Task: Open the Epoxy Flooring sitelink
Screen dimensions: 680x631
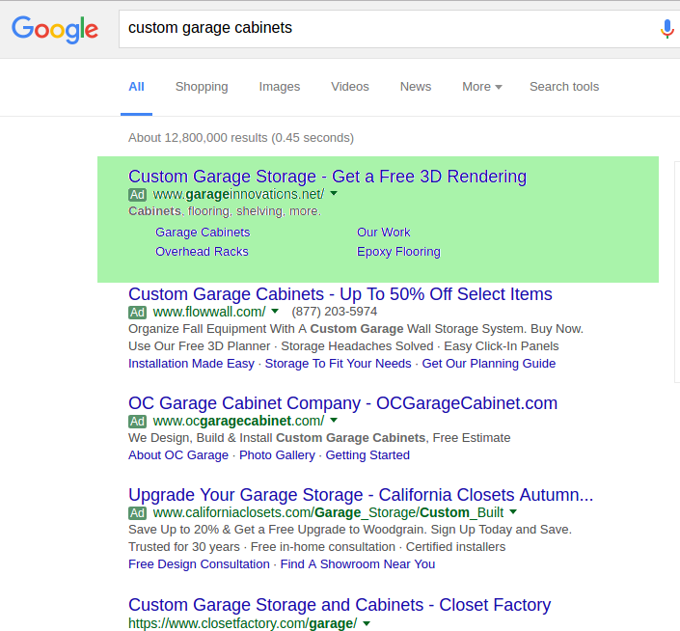Action: click(x=398, y=252)
